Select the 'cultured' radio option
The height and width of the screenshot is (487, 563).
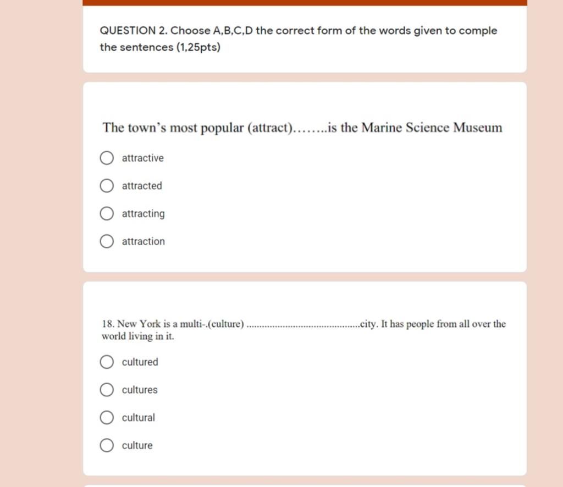click(x=107, y=362)
